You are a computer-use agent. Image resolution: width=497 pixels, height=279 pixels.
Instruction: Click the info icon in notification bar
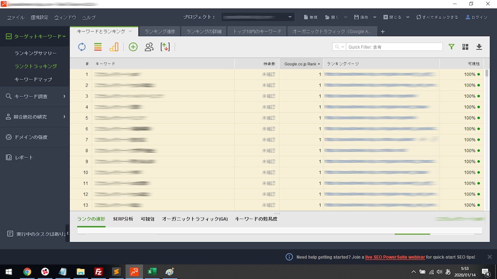289,257
